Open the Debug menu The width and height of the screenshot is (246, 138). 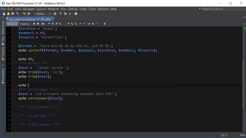tap(73, 9)
